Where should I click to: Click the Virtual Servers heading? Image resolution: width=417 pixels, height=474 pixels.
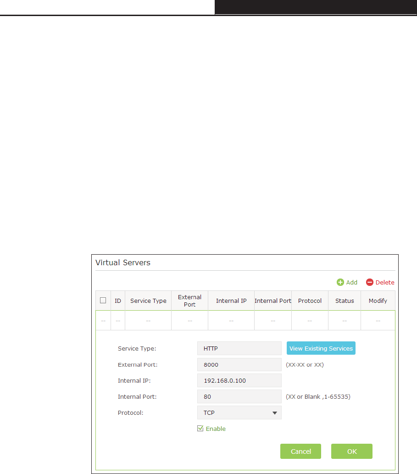click(122, 262)
